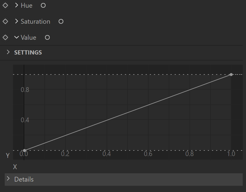This screenshot has width=246, height=192.
Task: Expand the SETTINGS section
Action: coord(8,52)
